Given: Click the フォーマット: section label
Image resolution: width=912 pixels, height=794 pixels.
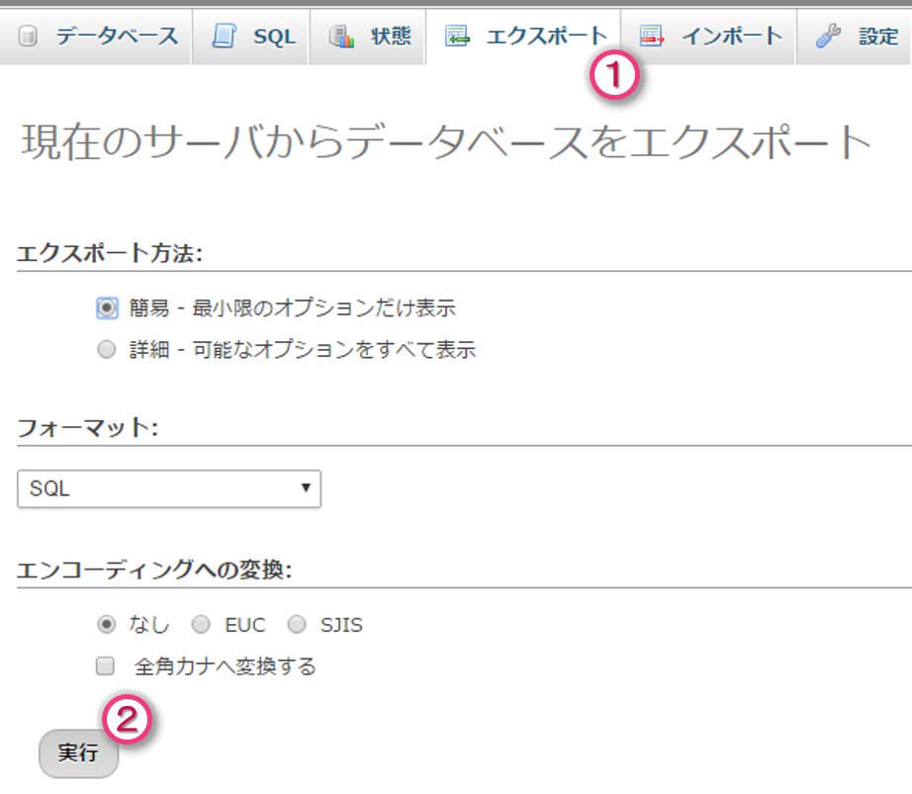Looking at the screenshot, I should (88, 428).
